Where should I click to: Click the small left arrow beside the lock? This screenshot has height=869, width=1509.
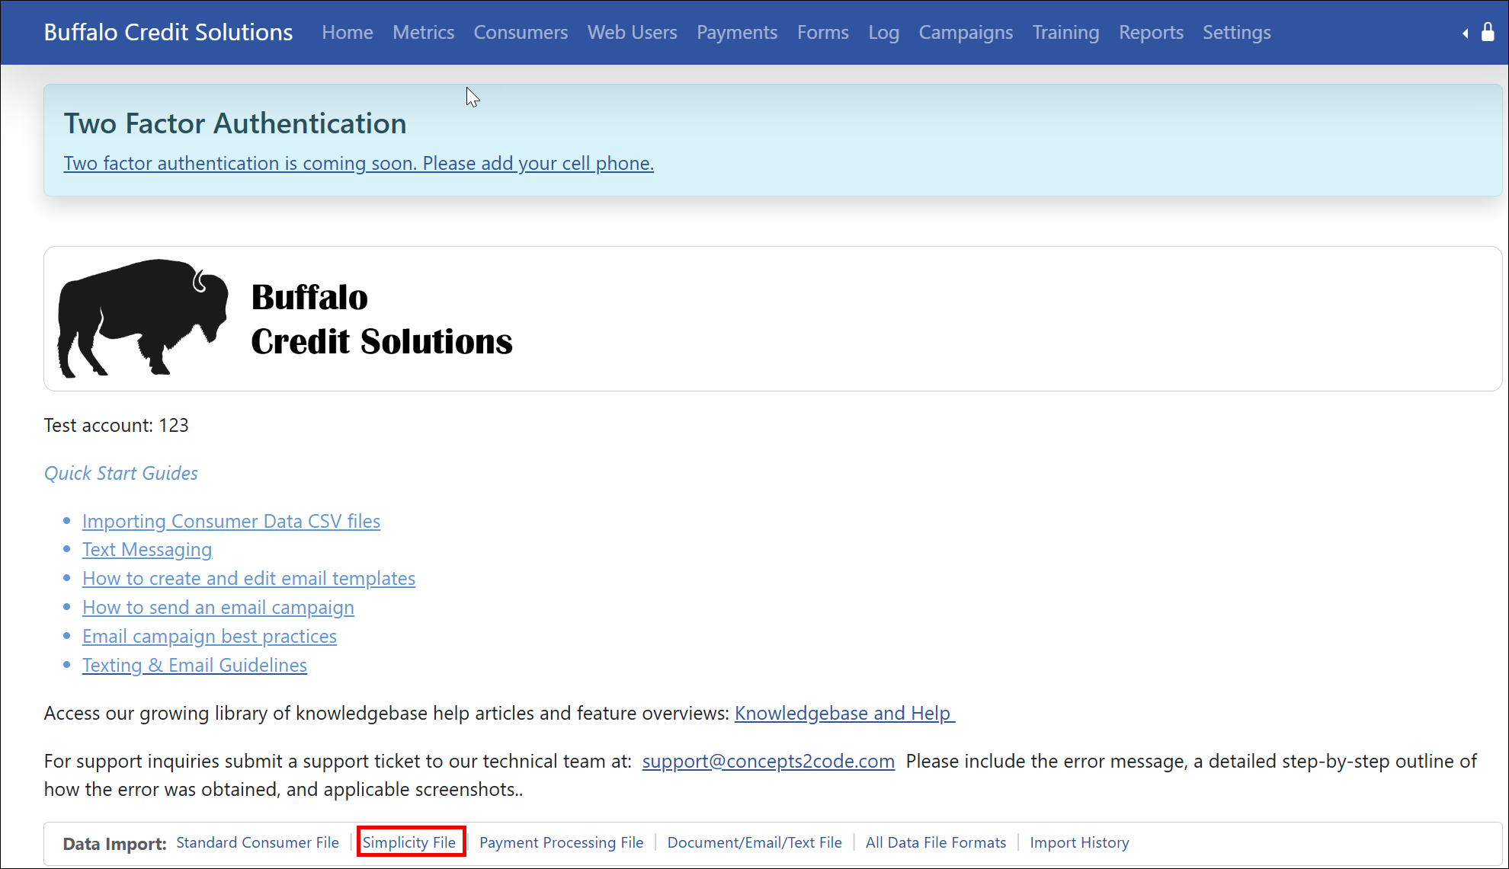pos(1465,34)
